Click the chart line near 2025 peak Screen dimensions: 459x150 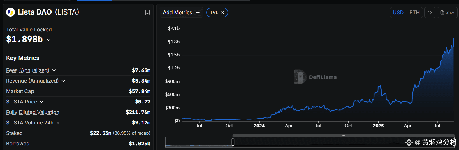(379, 86)
